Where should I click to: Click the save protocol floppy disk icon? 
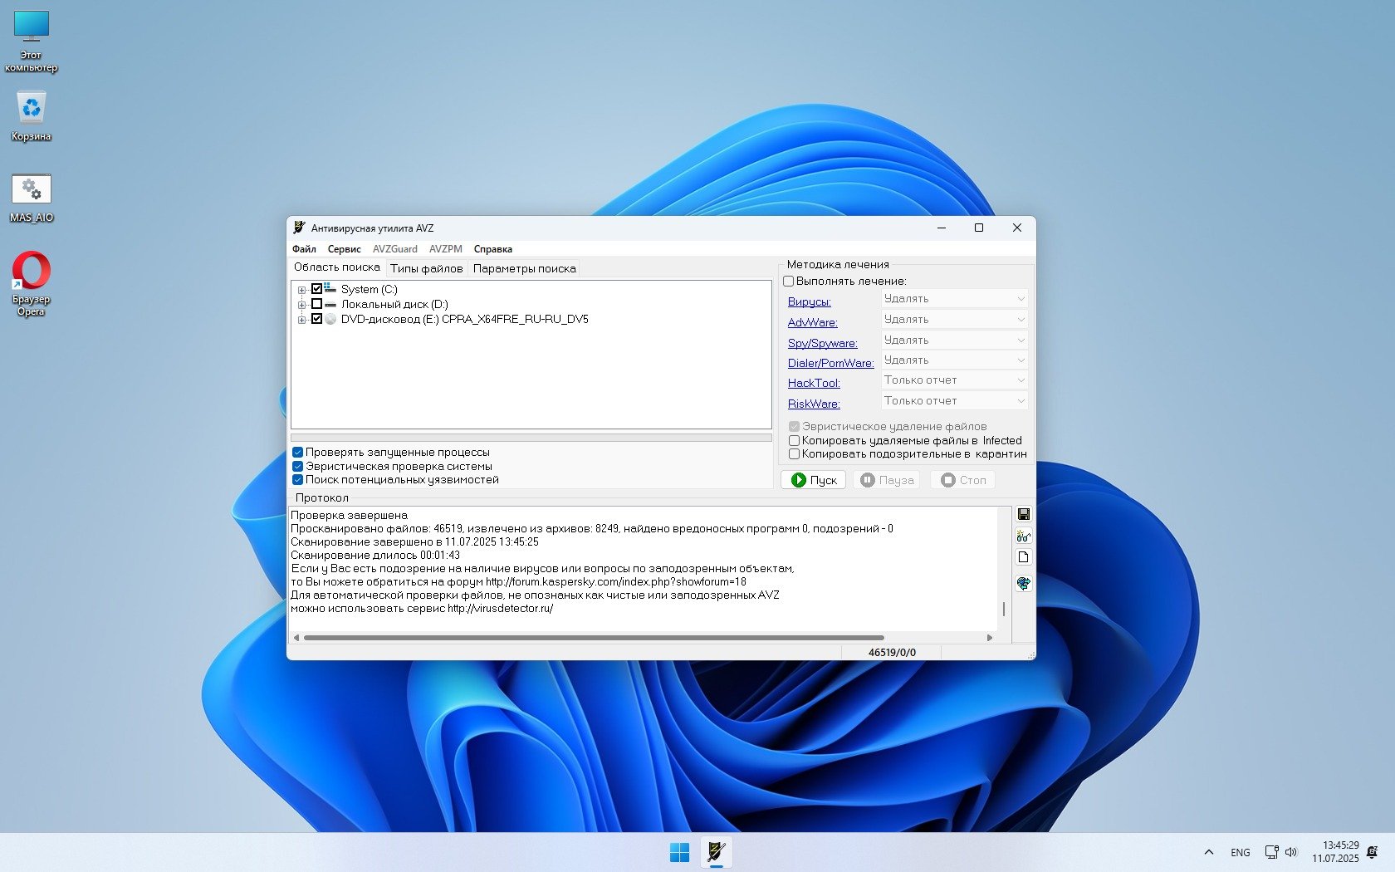(1023, 514)
